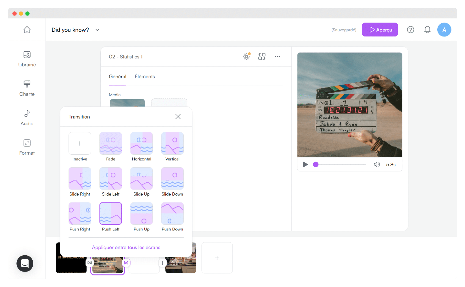The height and width of the screenshot is (287, 465).
Task: Click transition marker between first two screens
Action: [89, 263]
